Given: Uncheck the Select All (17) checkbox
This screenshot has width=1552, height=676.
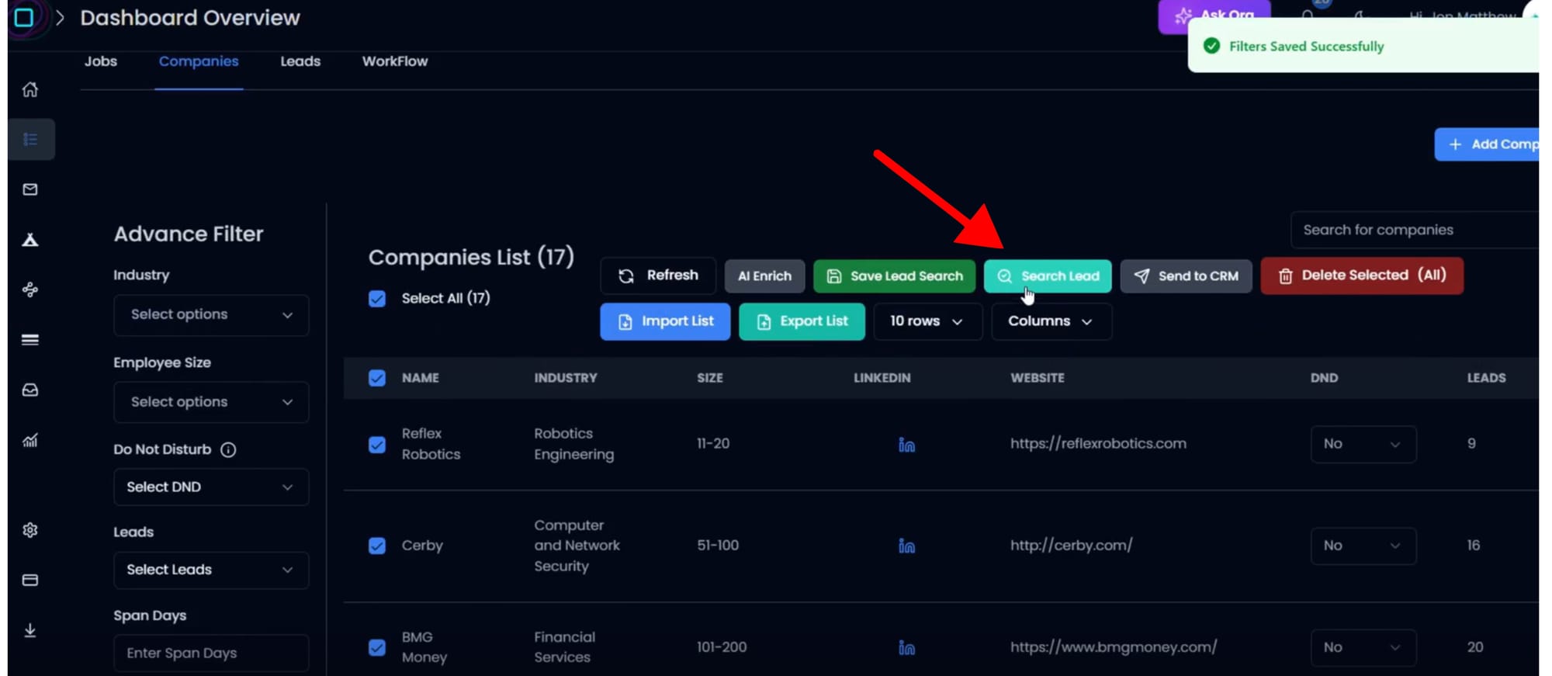Looking at the screenshot, I should [x=377, y=299].
